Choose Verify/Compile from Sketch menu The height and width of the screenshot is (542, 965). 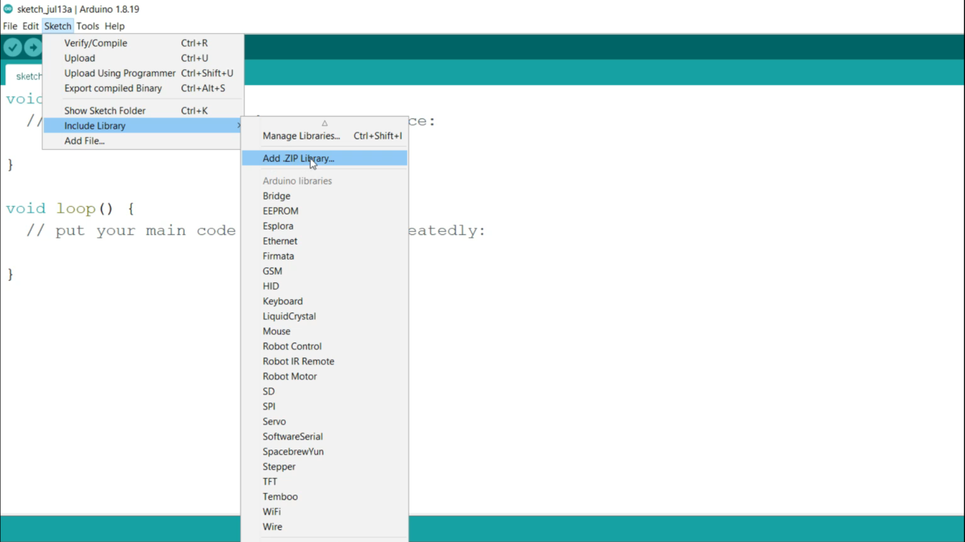143,43
